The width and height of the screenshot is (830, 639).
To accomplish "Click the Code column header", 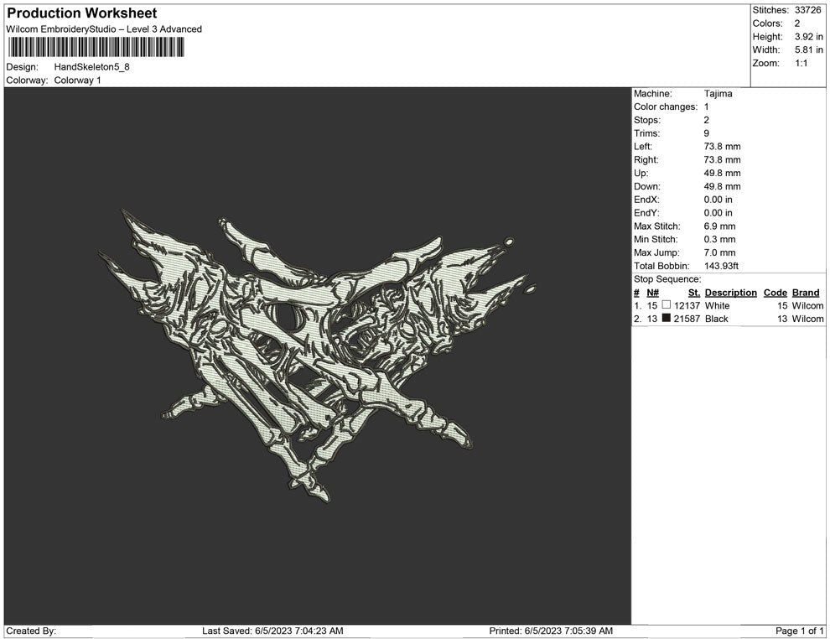I will [775, 293].
